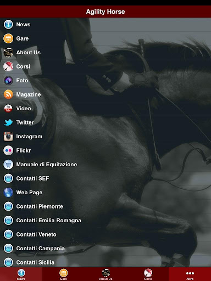Open the Web Page globe icon

point(8,193)
